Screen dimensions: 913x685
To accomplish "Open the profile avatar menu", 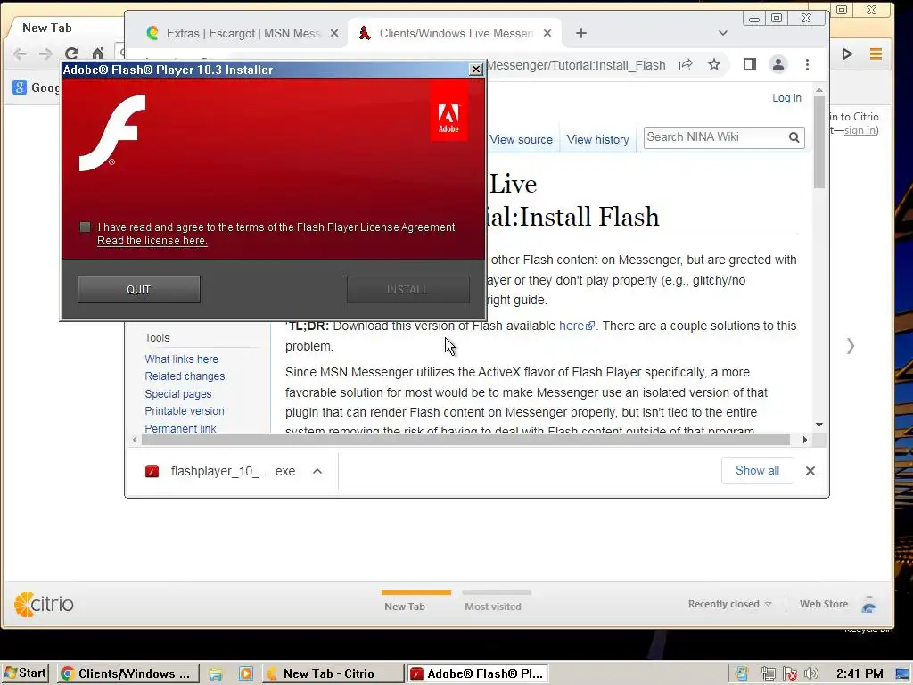I will click(x=778, y=64).
